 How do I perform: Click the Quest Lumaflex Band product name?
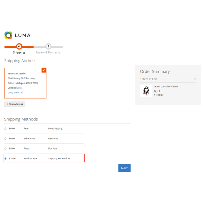click(x=166, y=87)
